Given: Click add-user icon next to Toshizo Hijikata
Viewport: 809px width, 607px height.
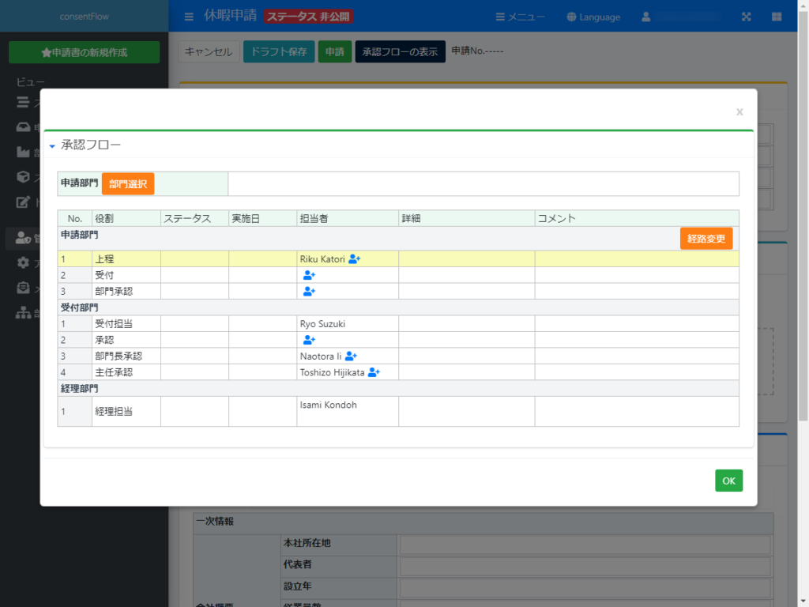Looking at the screenshot, I should [374, 372].
